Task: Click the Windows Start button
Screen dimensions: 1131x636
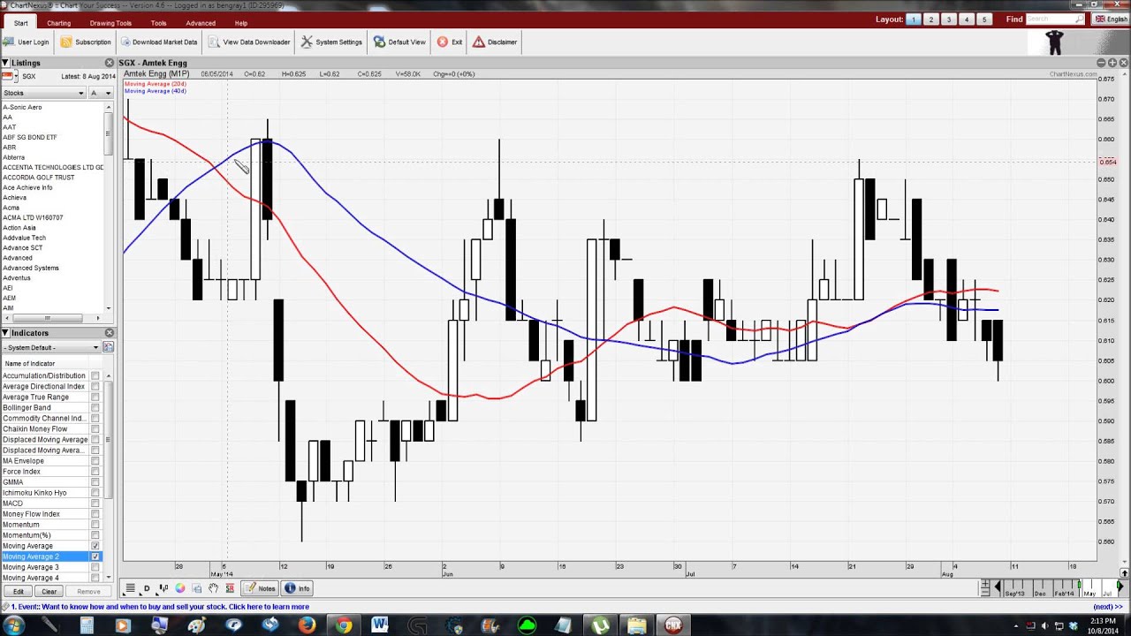Action: 13,625
